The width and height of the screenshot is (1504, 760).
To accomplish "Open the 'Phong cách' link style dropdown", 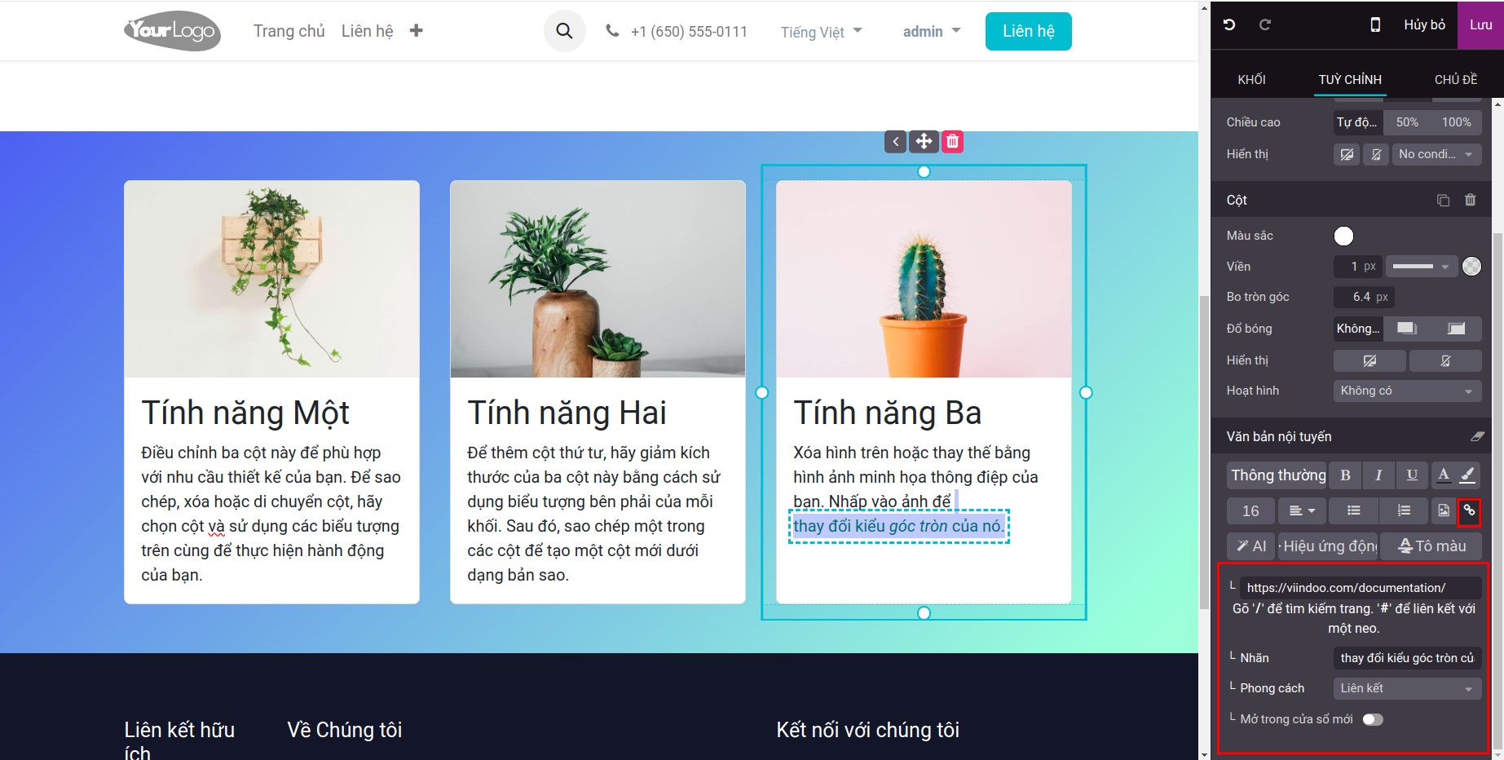I will tap(1405, 687).
